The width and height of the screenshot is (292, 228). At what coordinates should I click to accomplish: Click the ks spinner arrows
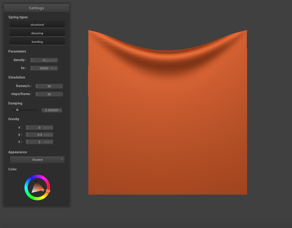32,68
